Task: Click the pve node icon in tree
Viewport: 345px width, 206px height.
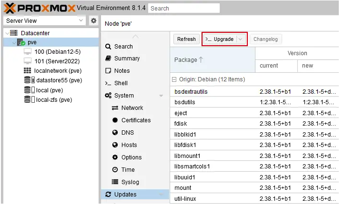Action: 21,42
